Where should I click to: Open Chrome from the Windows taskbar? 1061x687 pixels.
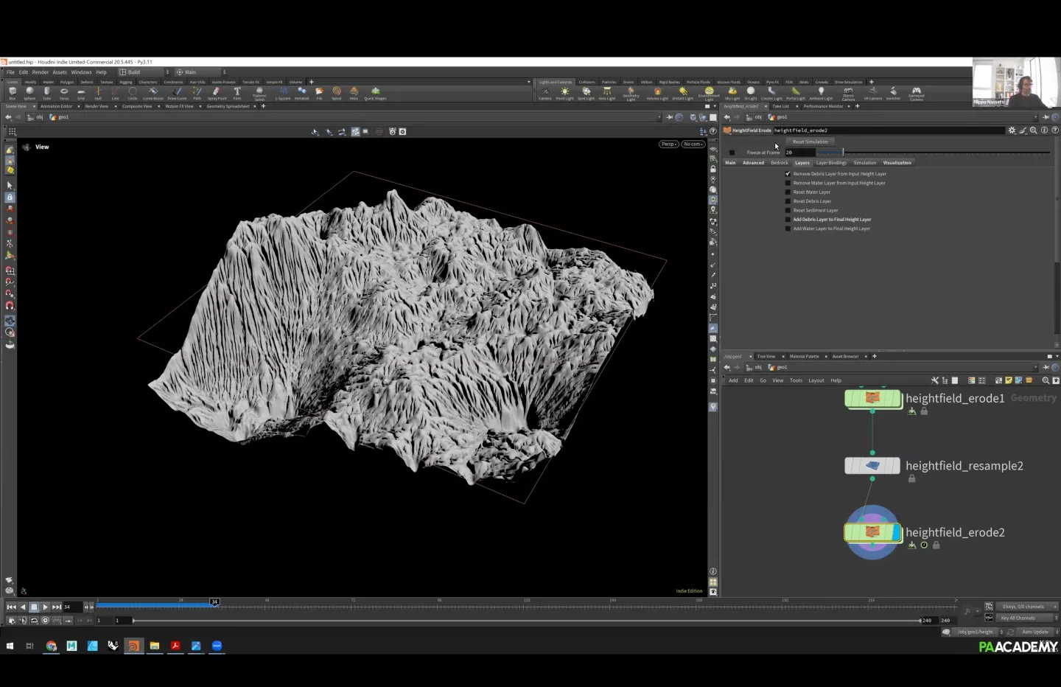(x=51, y=646)
